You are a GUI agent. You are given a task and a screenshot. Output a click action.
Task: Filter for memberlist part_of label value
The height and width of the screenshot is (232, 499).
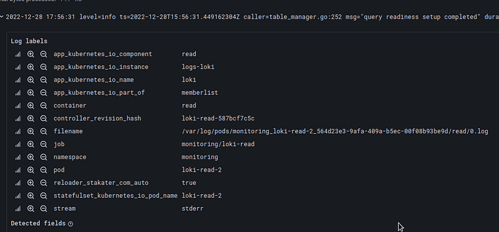tap(31, 93)
